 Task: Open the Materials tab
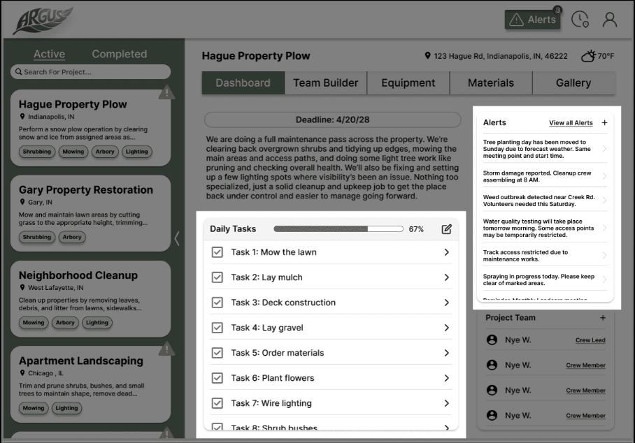(x=491, y=83)
